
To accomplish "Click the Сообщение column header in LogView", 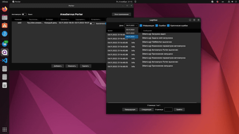I will (147, 31).
